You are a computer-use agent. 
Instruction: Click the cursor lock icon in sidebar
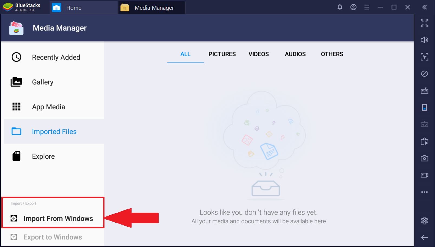pyautogui.click(x=424, y=57)
